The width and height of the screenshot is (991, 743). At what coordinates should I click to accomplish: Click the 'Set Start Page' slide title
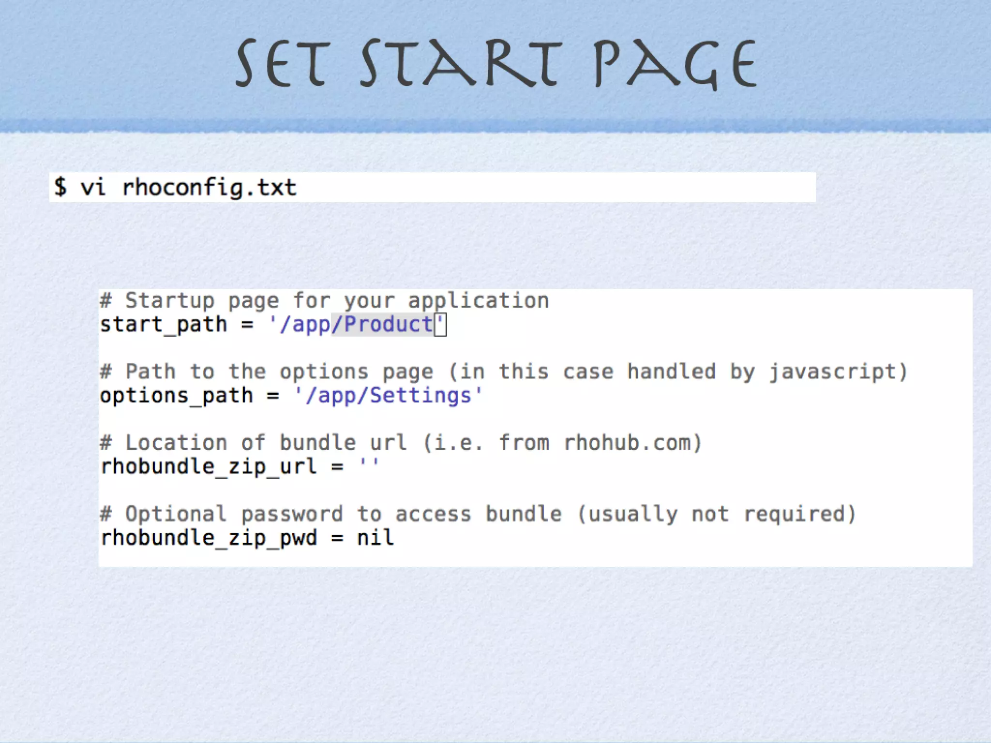click(x=495, y=64)
